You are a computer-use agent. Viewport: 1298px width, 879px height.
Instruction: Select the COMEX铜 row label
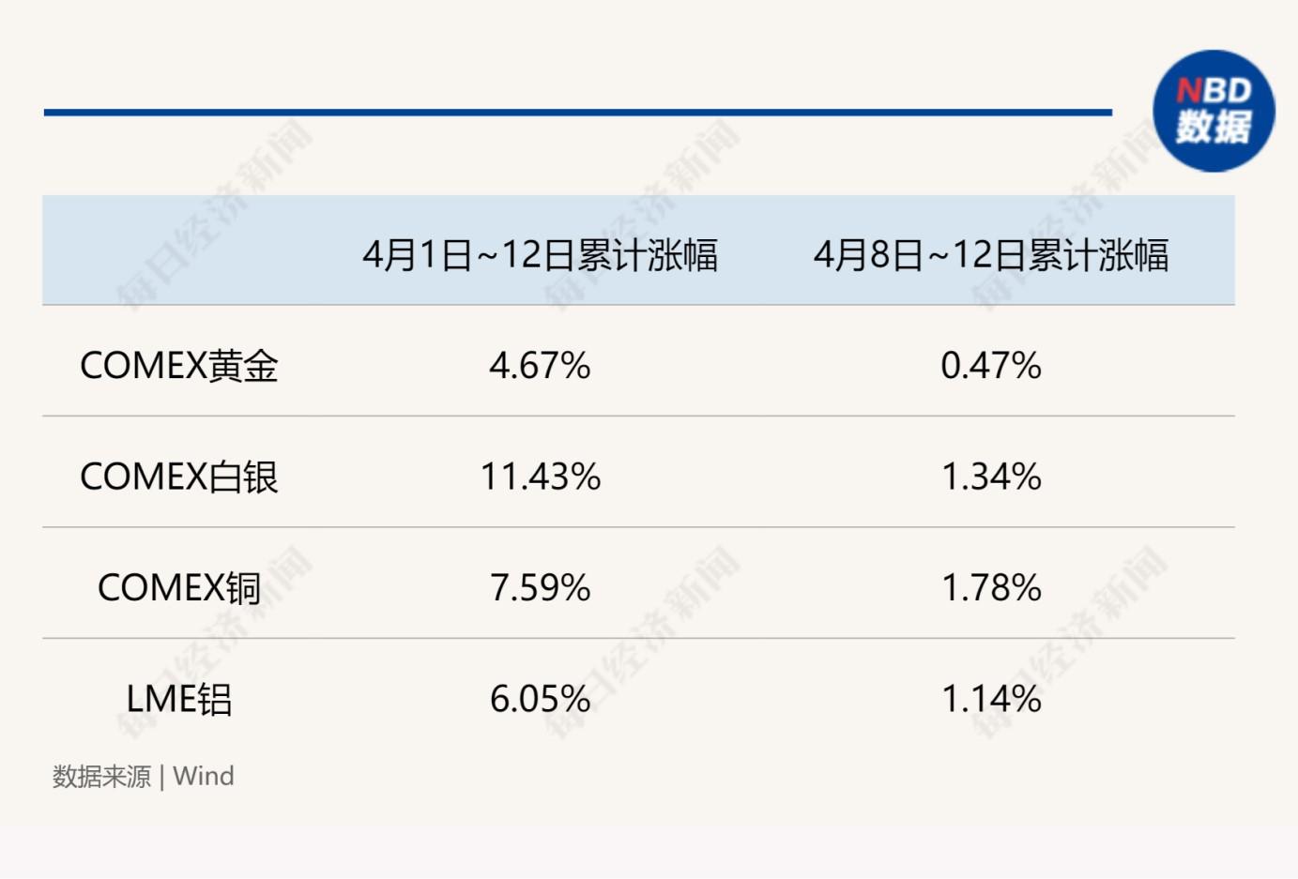tap(179, 588)
